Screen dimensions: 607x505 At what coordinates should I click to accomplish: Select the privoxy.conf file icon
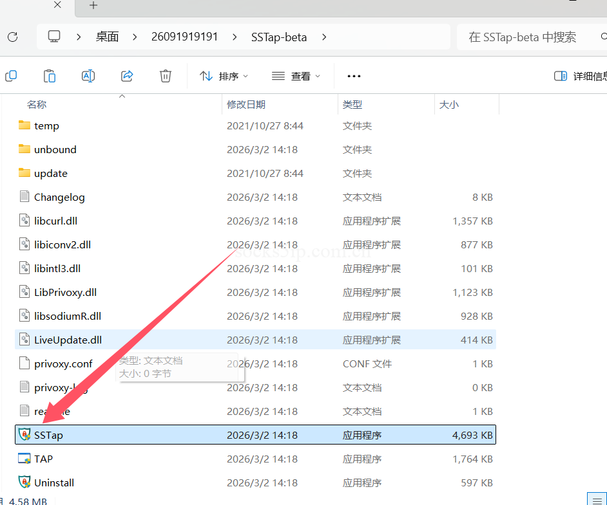point(24,363)
